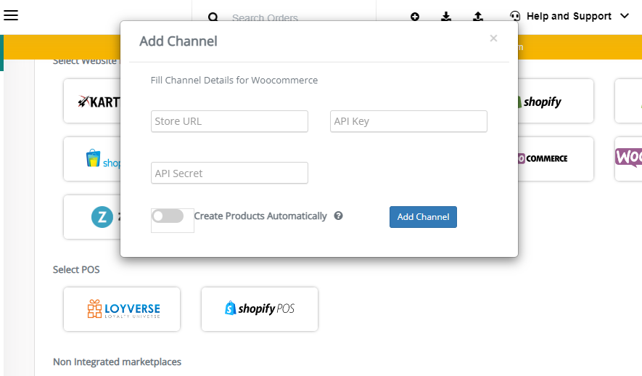This screenshot has width=642, height=376.
Task: Select the Kartrocket channel tile
Action: pos(92,101)
